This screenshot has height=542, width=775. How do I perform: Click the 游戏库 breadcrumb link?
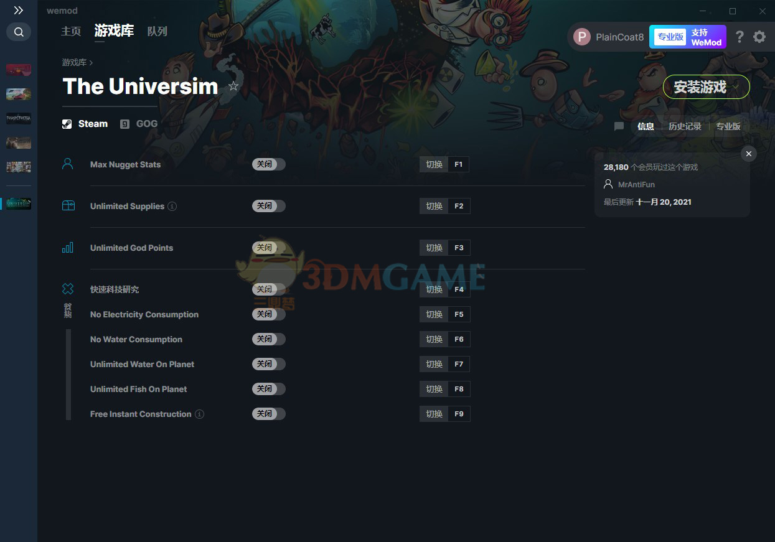point(74,62)
